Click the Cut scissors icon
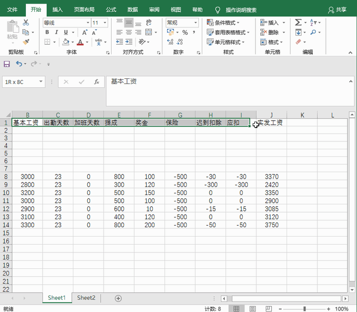The height and width of the screenshot is (312, 357). 26,23
